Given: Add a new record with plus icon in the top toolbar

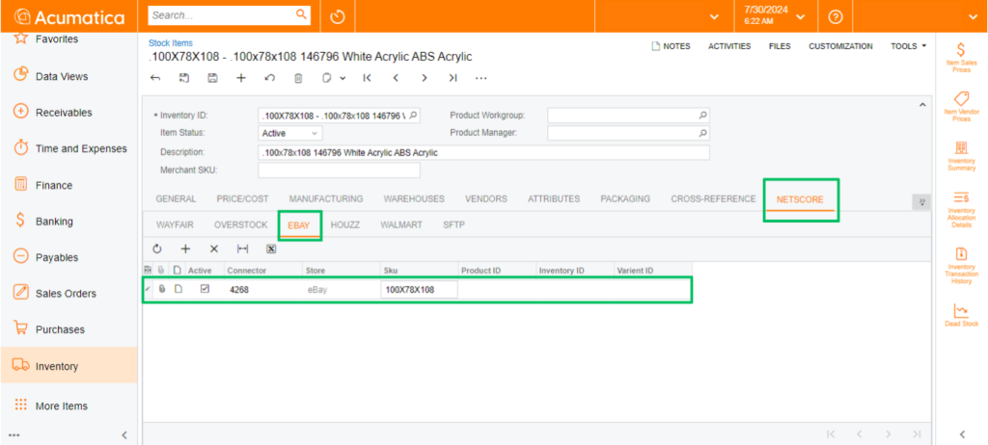Looking at the screenshot, I should [x=241, y=78].
